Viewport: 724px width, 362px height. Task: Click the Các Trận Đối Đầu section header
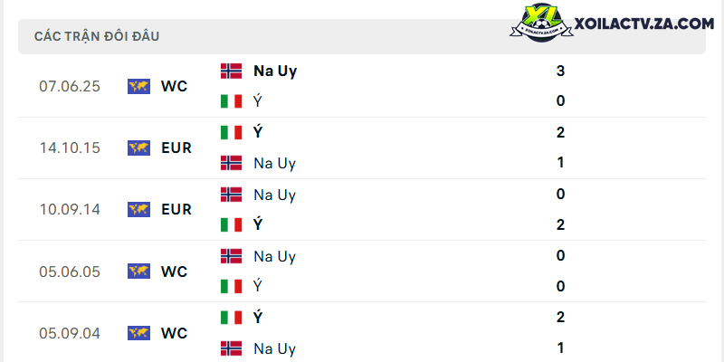point(97,36)
